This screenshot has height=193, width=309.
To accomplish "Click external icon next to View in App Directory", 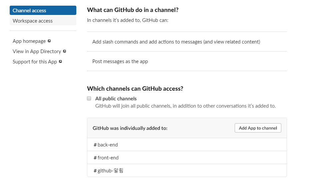I will pos(64,51).
